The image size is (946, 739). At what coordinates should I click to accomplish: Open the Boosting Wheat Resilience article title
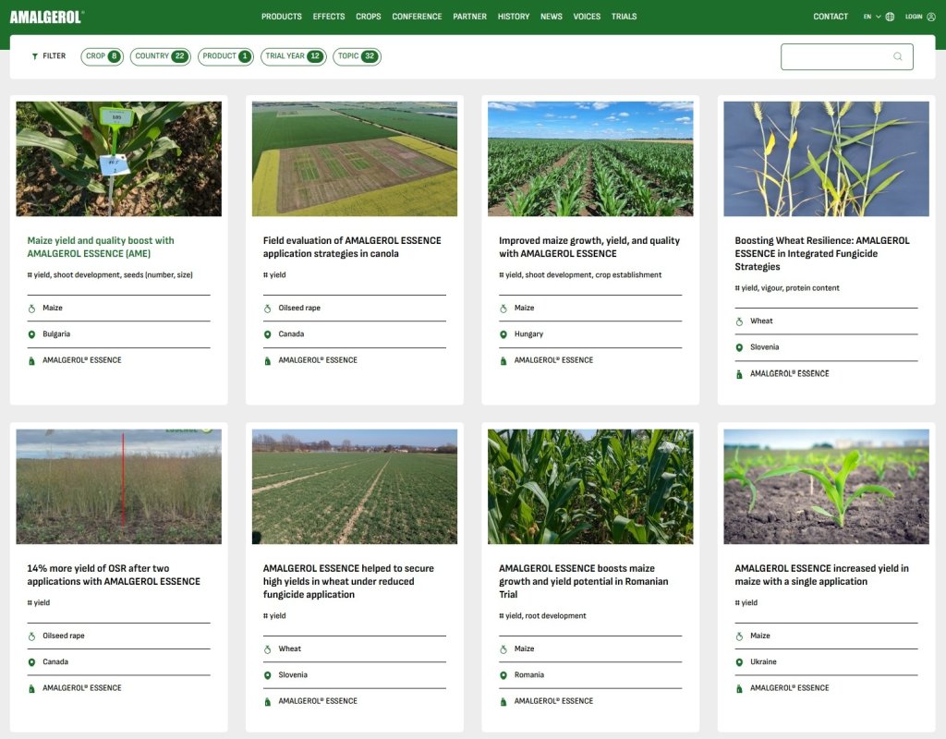[821, 253]
